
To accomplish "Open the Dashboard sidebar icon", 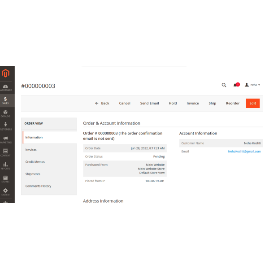I will [x=5, y=87].
